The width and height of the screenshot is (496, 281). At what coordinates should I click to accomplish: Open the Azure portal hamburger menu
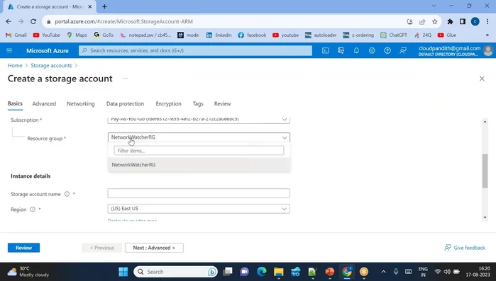9,50
